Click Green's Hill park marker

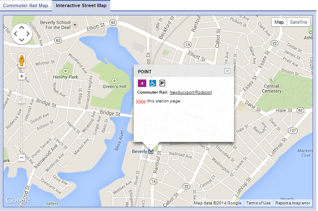114,81
